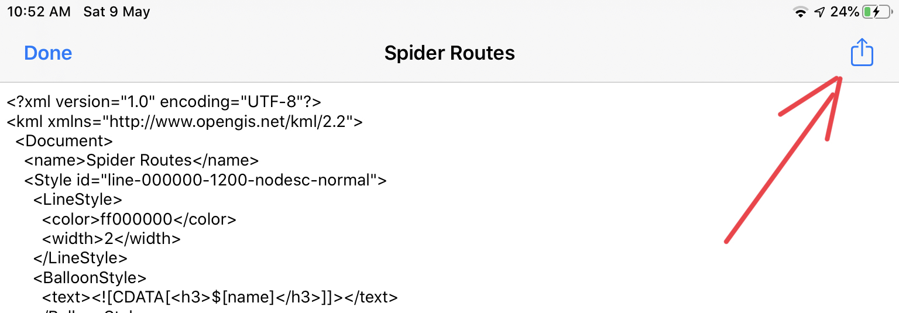Viewport: 899px width, 313px height.
Task: Tap the Share icon in top bar
Action: (x=862, y=52)
